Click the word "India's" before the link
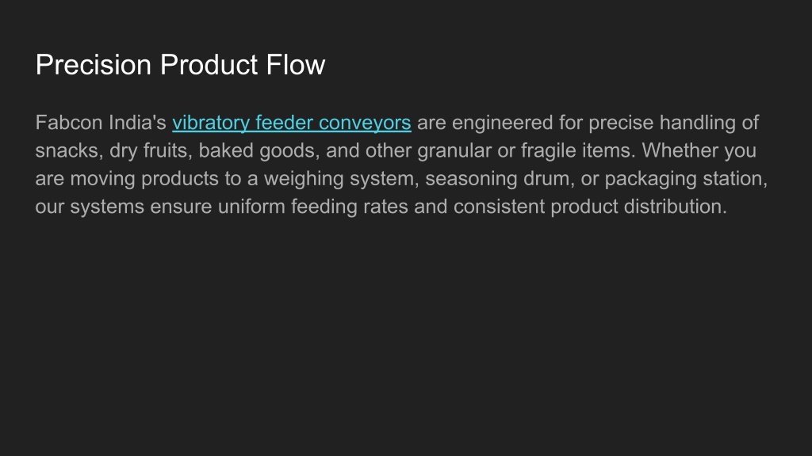The width and height of the screenshot is (812, 456). pos(137,123)
